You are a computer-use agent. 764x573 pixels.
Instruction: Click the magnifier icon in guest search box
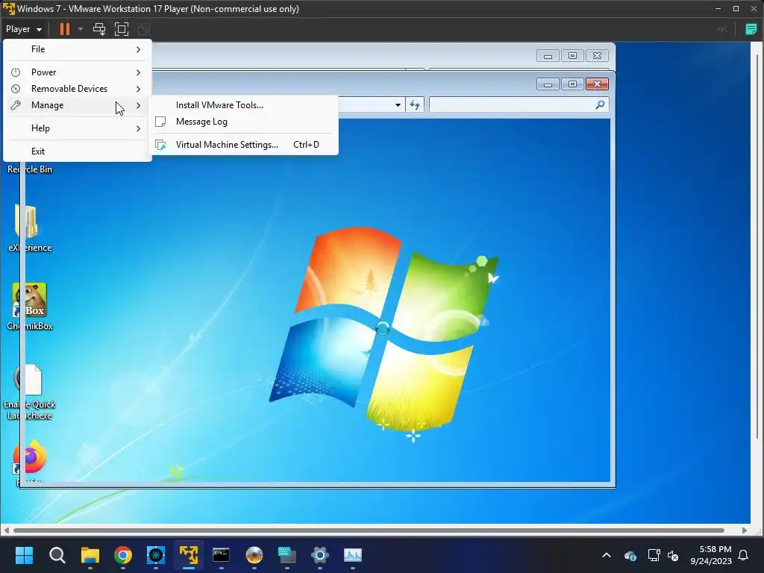[x=600, y=104]
